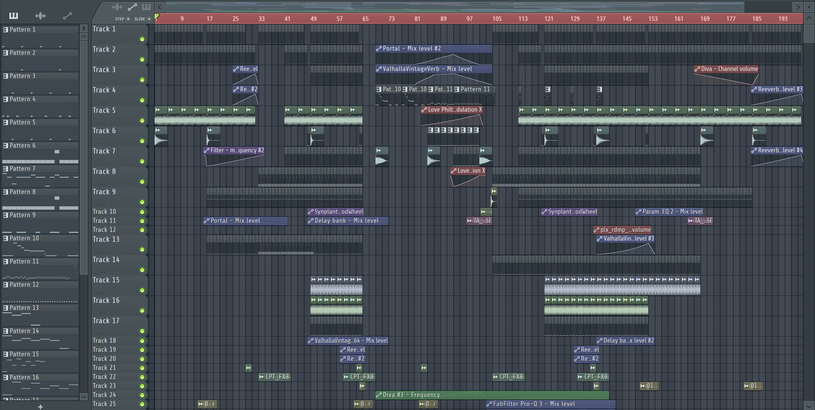Click the song overview scrollbar at top

point(455,7)
